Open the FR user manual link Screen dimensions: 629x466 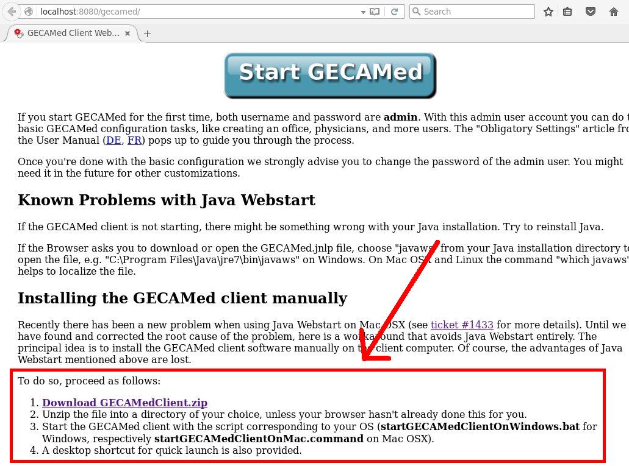(x=134, y=140)
